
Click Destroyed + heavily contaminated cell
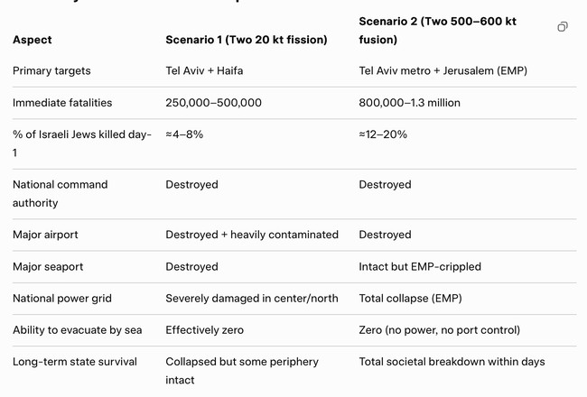[x=252, y=235]
